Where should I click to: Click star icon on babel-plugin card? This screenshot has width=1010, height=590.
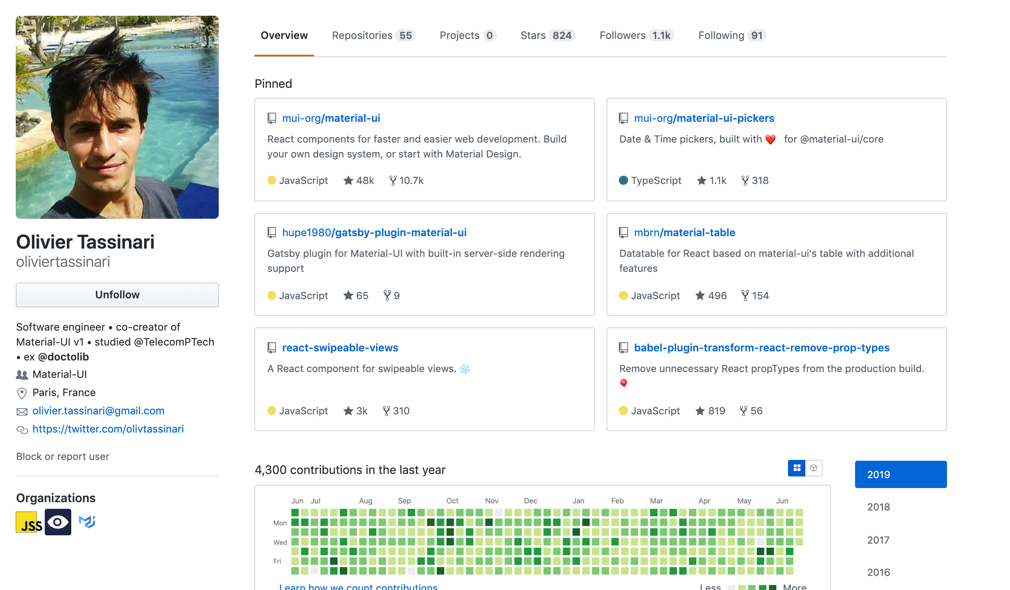pos(700,411)
